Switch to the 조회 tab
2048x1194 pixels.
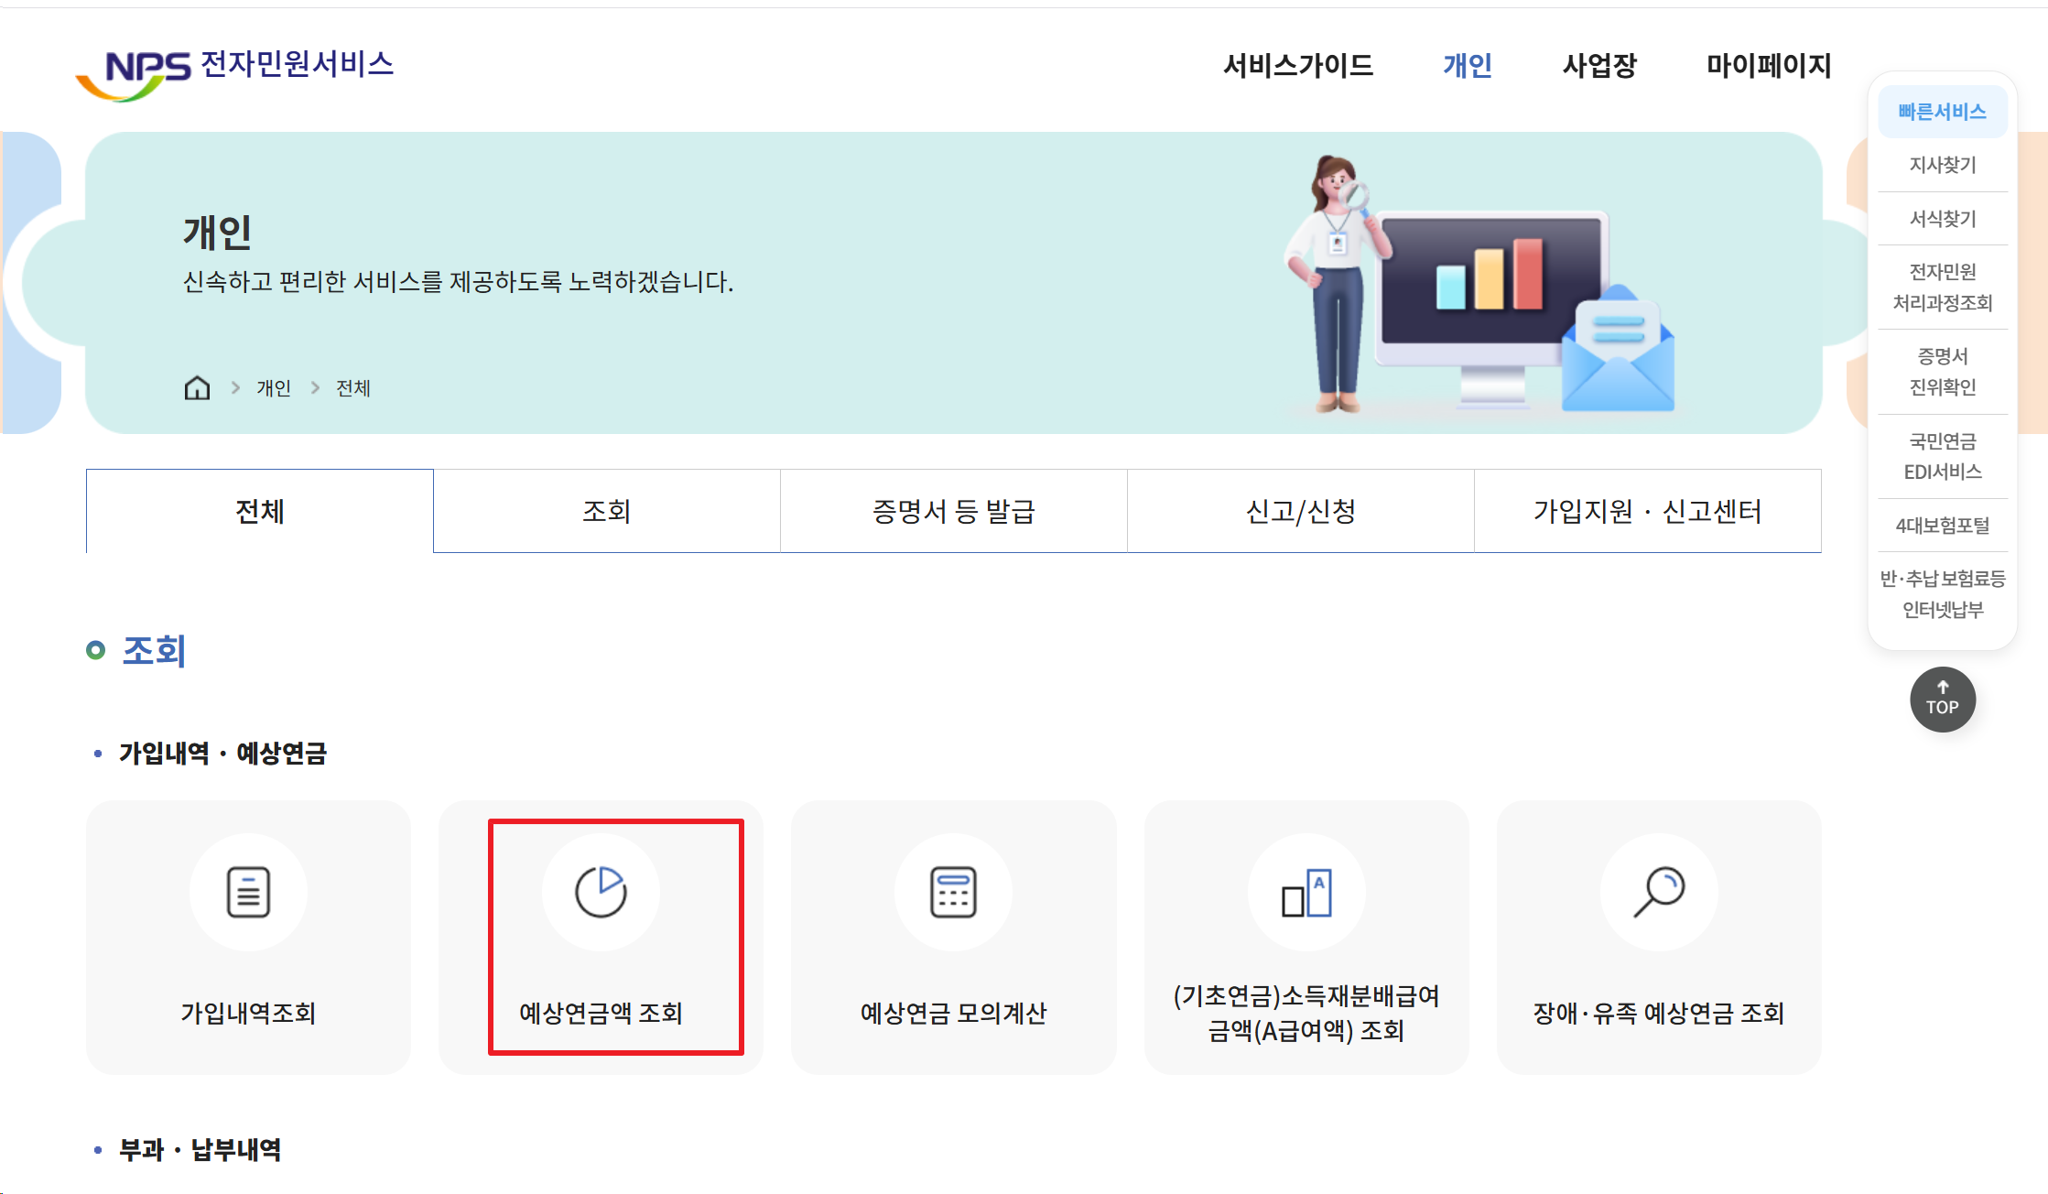click(606, 511)
